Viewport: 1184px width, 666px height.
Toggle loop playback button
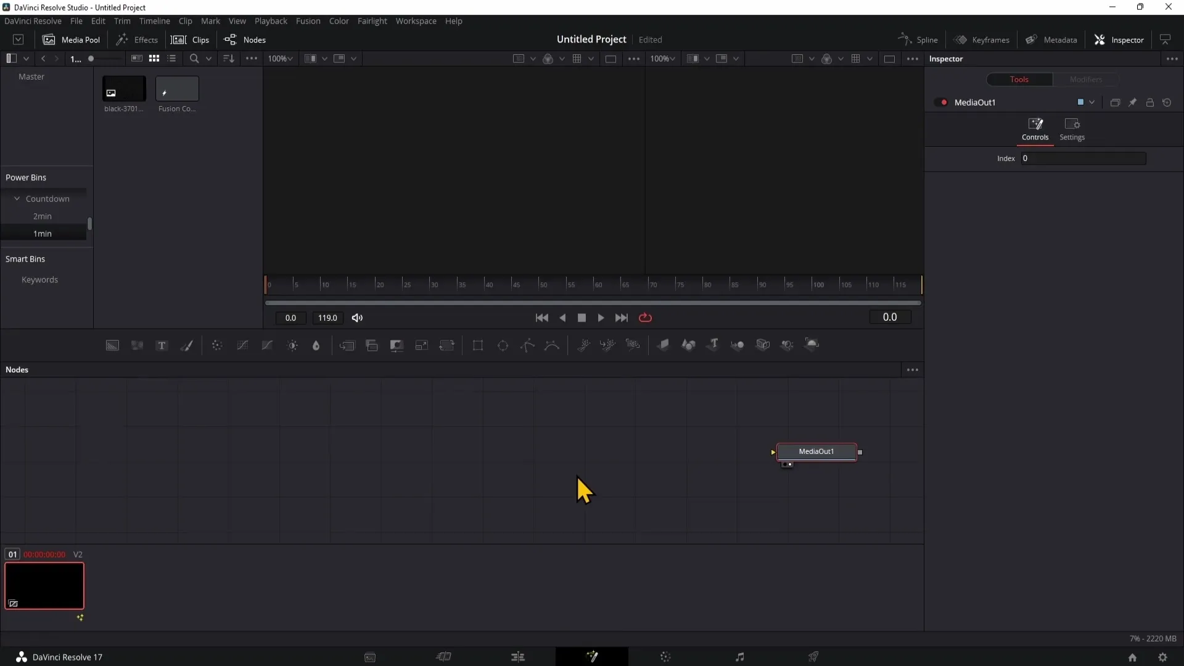(645, 317)
